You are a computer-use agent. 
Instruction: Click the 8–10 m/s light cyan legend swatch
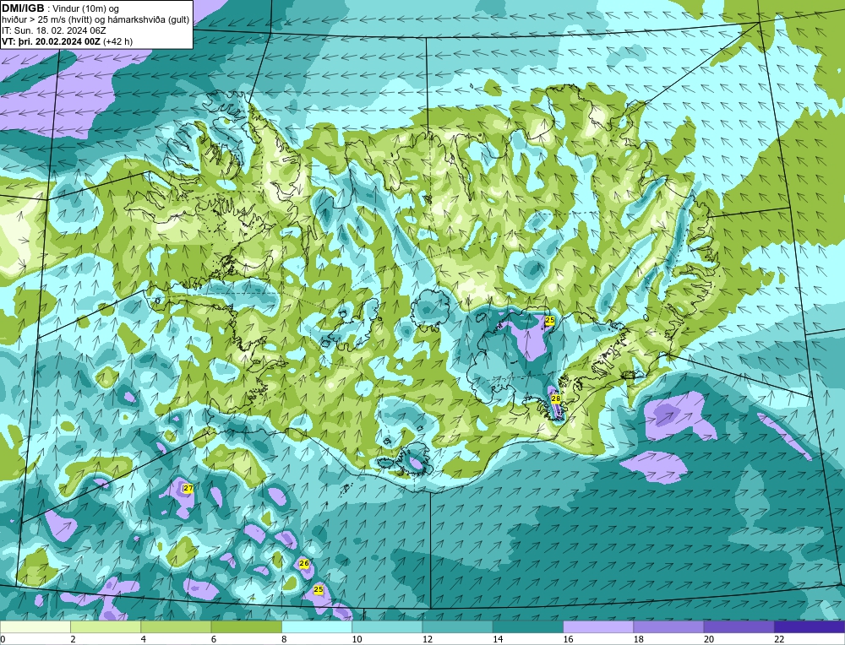coord(317,627)
